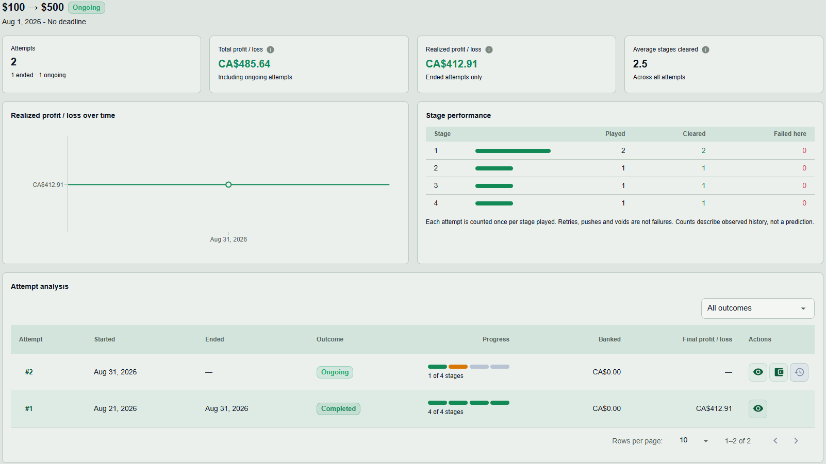The height and width of the screenshot is (464, 826).
Task: Click the Failed here column header
Action: click(x=789, y=134)
